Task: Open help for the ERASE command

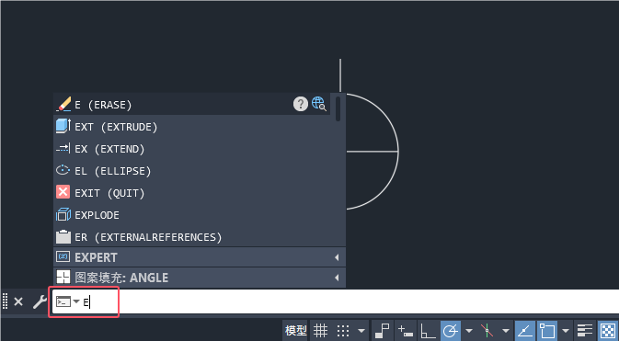Action: click(301, 104)
